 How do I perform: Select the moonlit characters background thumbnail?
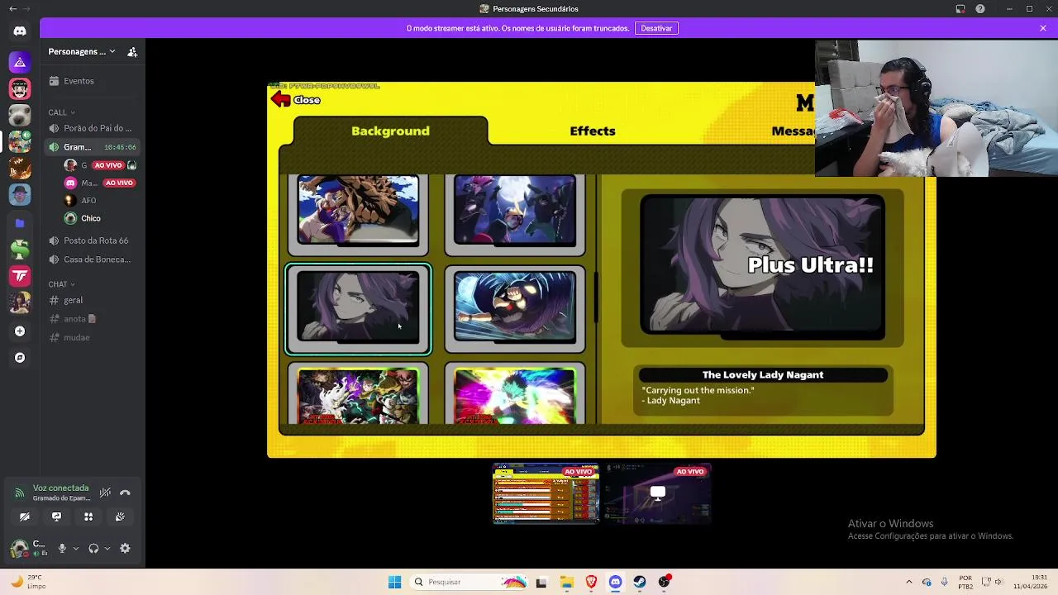[515, 213]
